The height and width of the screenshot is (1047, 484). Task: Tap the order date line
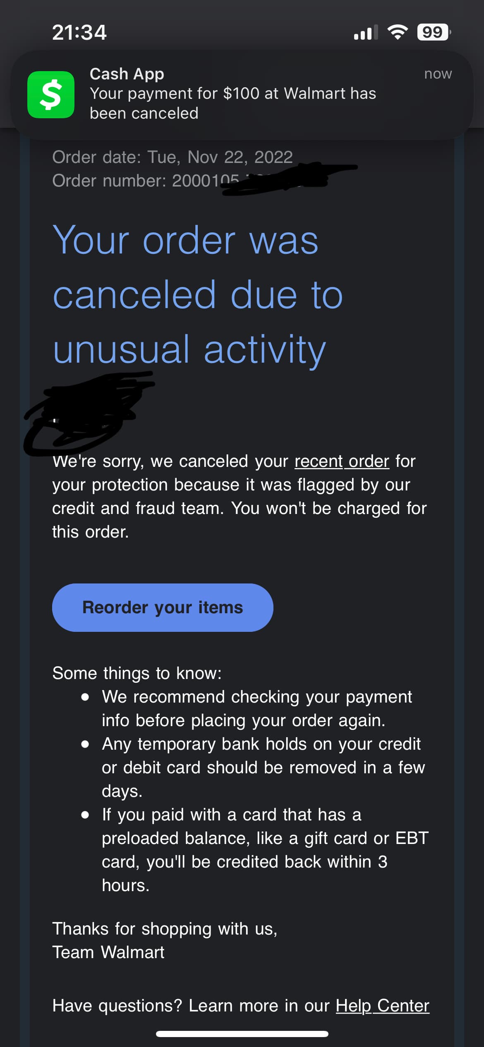172,157
